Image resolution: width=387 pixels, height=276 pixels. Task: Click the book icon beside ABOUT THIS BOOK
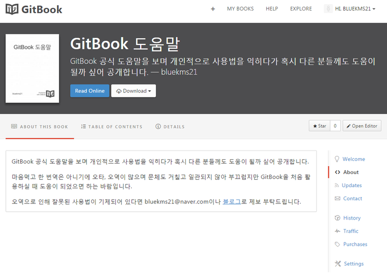point(14,126)
